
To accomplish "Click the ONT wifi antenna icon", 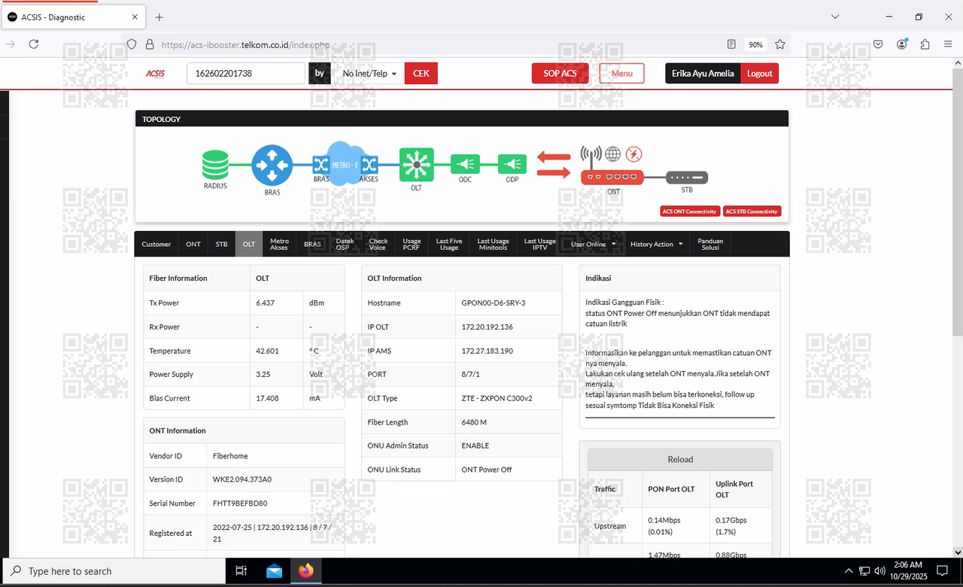I will 591,155.
